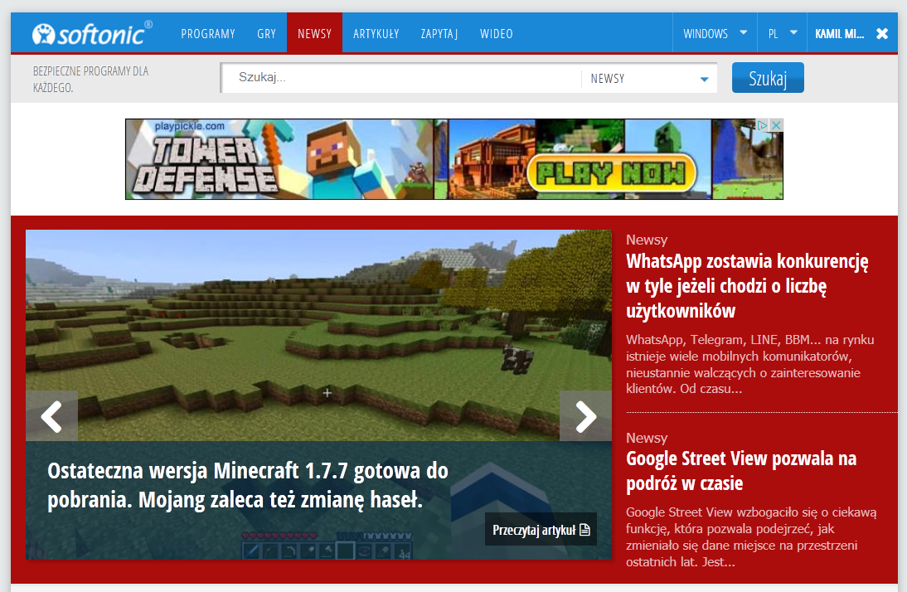Open the Programy menu item
The image size is (907, 592).
pyautogui.click(x=208, y=34)
